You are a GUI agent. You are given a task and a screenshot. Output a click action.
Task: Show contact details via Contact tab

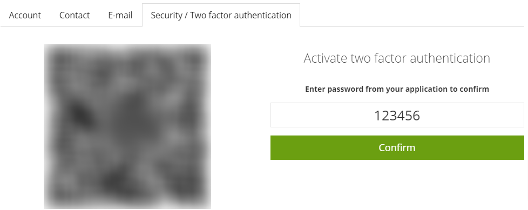pos(75,15)
